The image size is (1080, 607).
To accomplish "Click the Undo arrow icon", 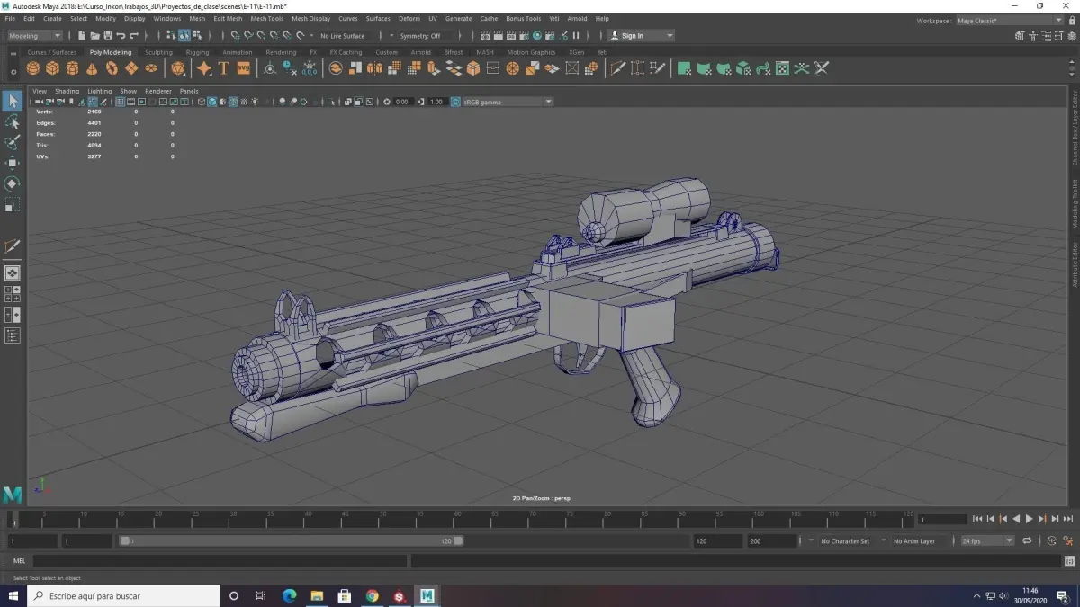I will [121, 36].
